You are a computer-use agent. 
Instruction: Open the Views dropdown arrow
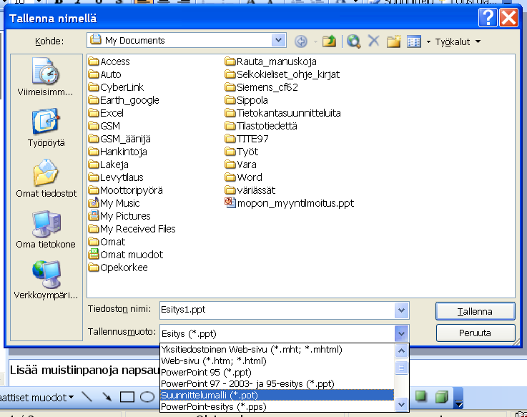tap(428, 42)
